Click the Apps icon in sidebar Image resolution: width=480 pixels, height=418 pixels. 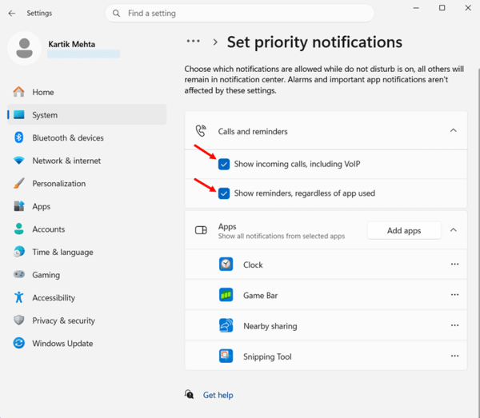tap(18, 206)
